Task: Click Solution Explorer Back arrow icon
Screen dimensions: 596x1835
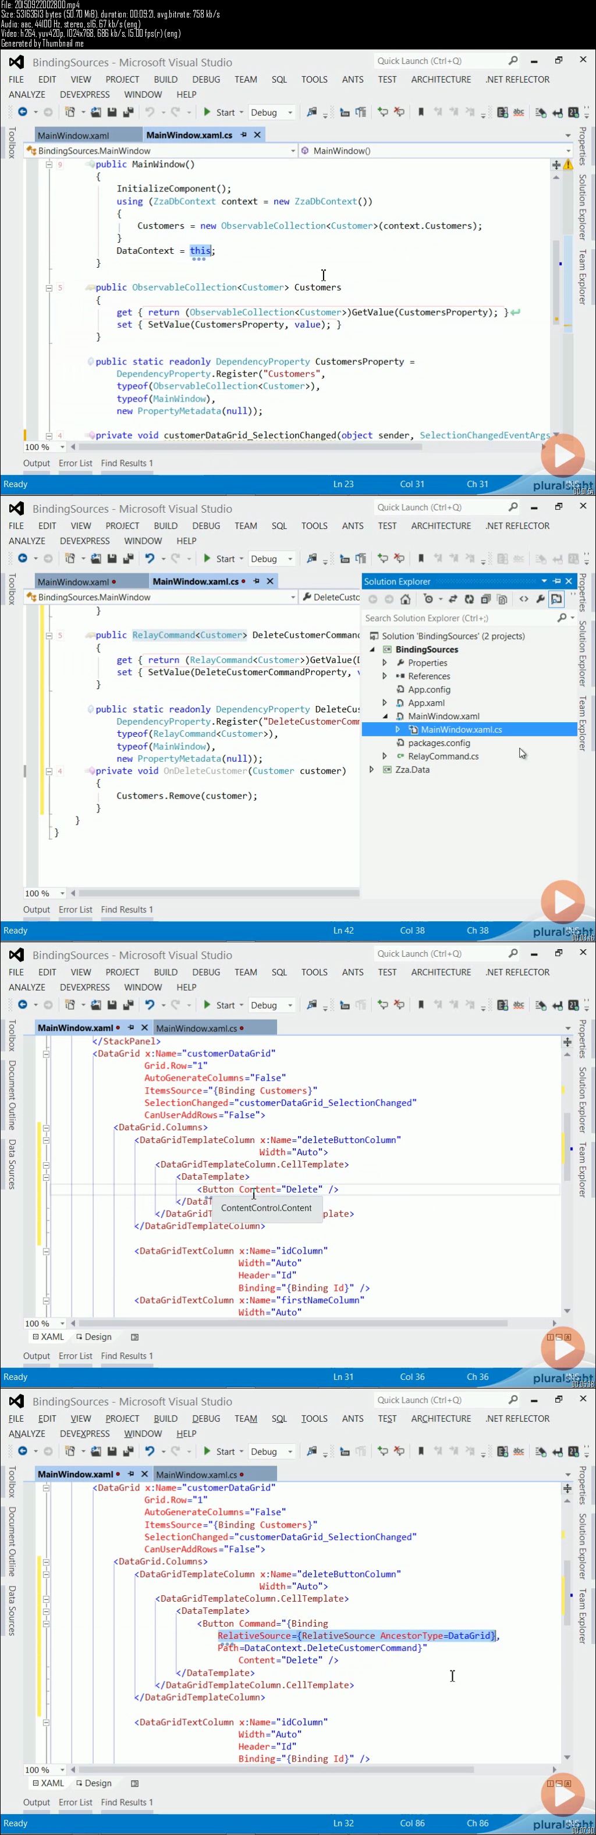Action: (372, 599)
